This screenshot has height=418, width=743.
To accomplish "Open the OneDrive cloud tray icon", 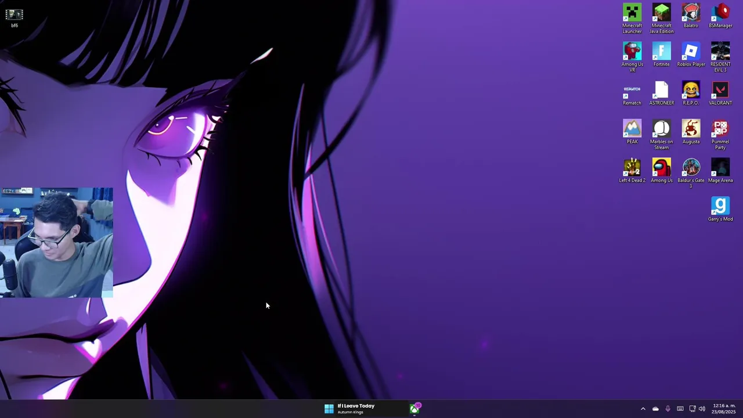I will click(x=655, y=409).
